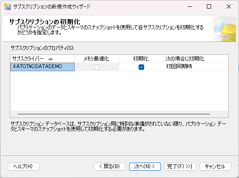Screen dimensions: 239x178
Task: Click the サブスクライバー column header
Action: 42,59
